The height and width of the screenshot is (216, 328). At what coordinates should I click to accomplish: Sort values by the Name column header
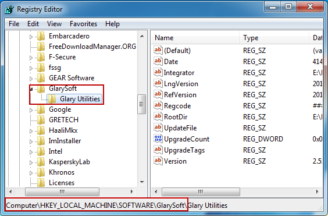(195, 38)
